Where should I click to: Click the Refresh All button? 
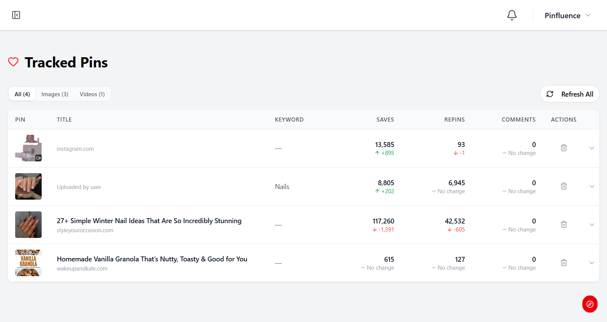point(570,94)
